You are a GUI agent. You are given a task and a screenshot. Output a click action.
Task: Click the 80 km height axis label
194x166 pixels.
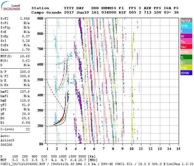coord(41,144)
